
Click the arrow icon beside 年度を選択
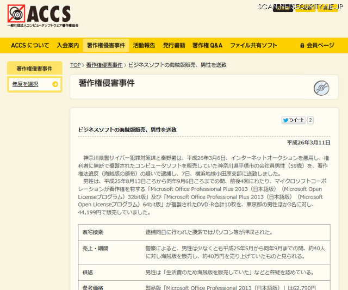click(x=55, y=84)
